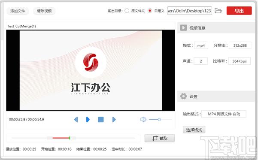This screenshot has width=258, height=160.
Task: Step forward one frame
Action: (114, 120)
